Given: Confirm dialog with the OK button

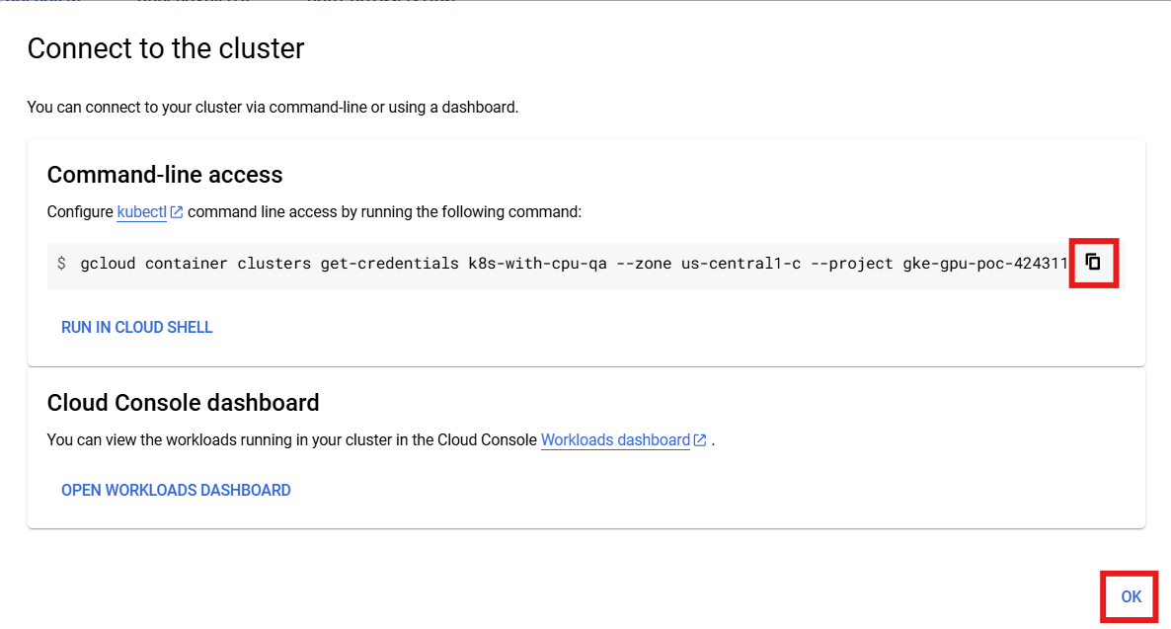Looking at the screenshot, I should pyautogui.click(x=1131, y=596).
